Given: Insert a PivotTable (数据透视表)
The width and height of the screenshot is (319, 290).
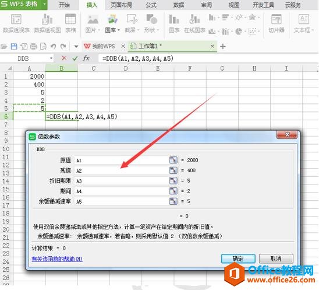Looking at the screenshot, I should point(16,23).
